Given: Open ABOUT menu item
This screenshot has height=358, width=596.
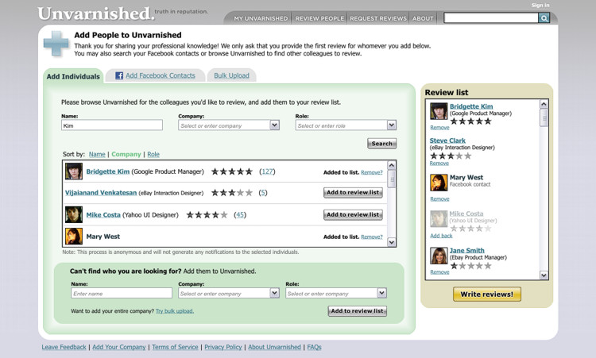Looking at the screenshot, I should click(423, 18).
